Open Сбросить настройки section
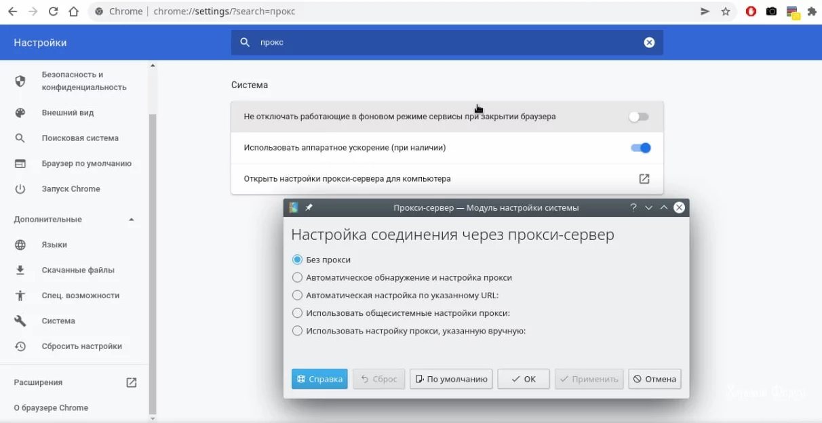The height and width of the screenshot is (423, 822). click(73, 346)
